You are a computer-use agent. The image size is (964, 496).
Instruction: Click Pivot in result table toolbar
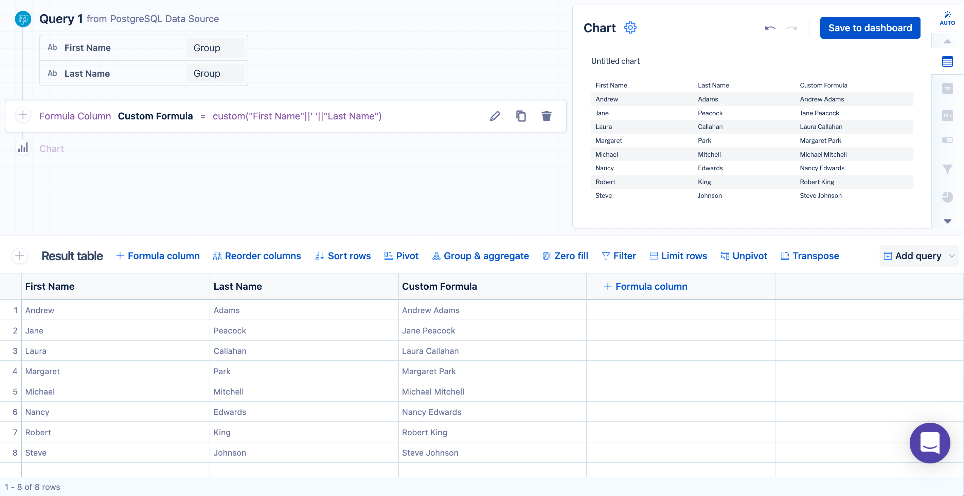(401, 256)
